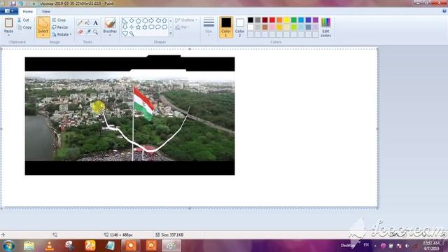The width and height of the screenshot is (448, 252).
Task: Click the Brushes tool icon
Action: click(x=110, y=23)
